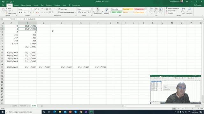Apply the red font colour
Screen dimensions: 204x114
click(x=37, y=12)
